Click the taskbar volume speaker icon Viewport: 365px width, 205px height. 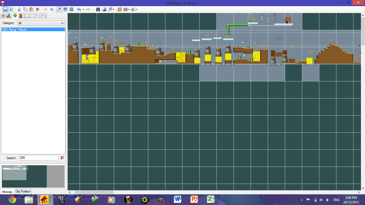[328, 200]
